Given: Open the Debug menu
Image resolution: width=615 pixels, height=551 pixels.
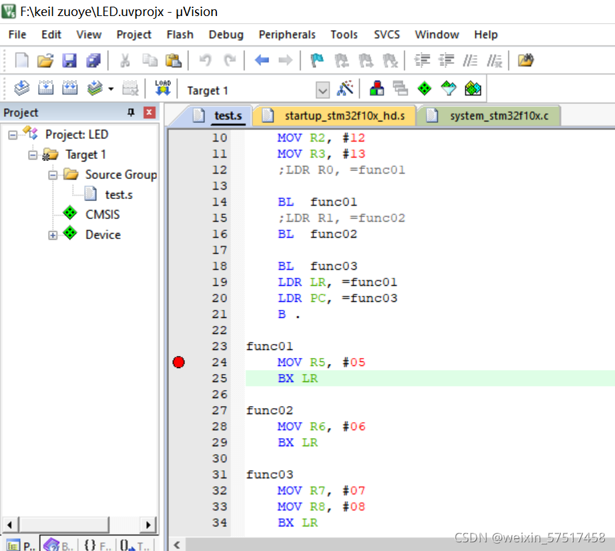Looking at the screenshot, I should click(226, 35).
